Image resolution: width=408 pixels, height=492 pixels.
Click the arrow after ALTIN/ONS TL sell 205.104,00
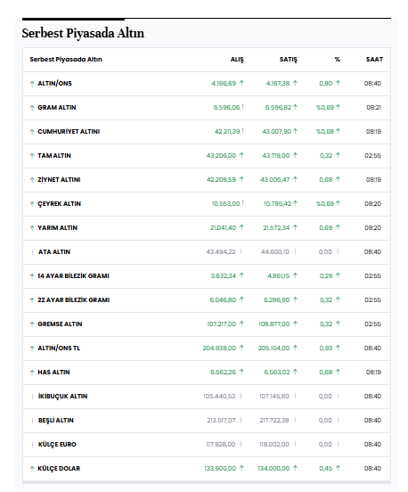[295, 348]
